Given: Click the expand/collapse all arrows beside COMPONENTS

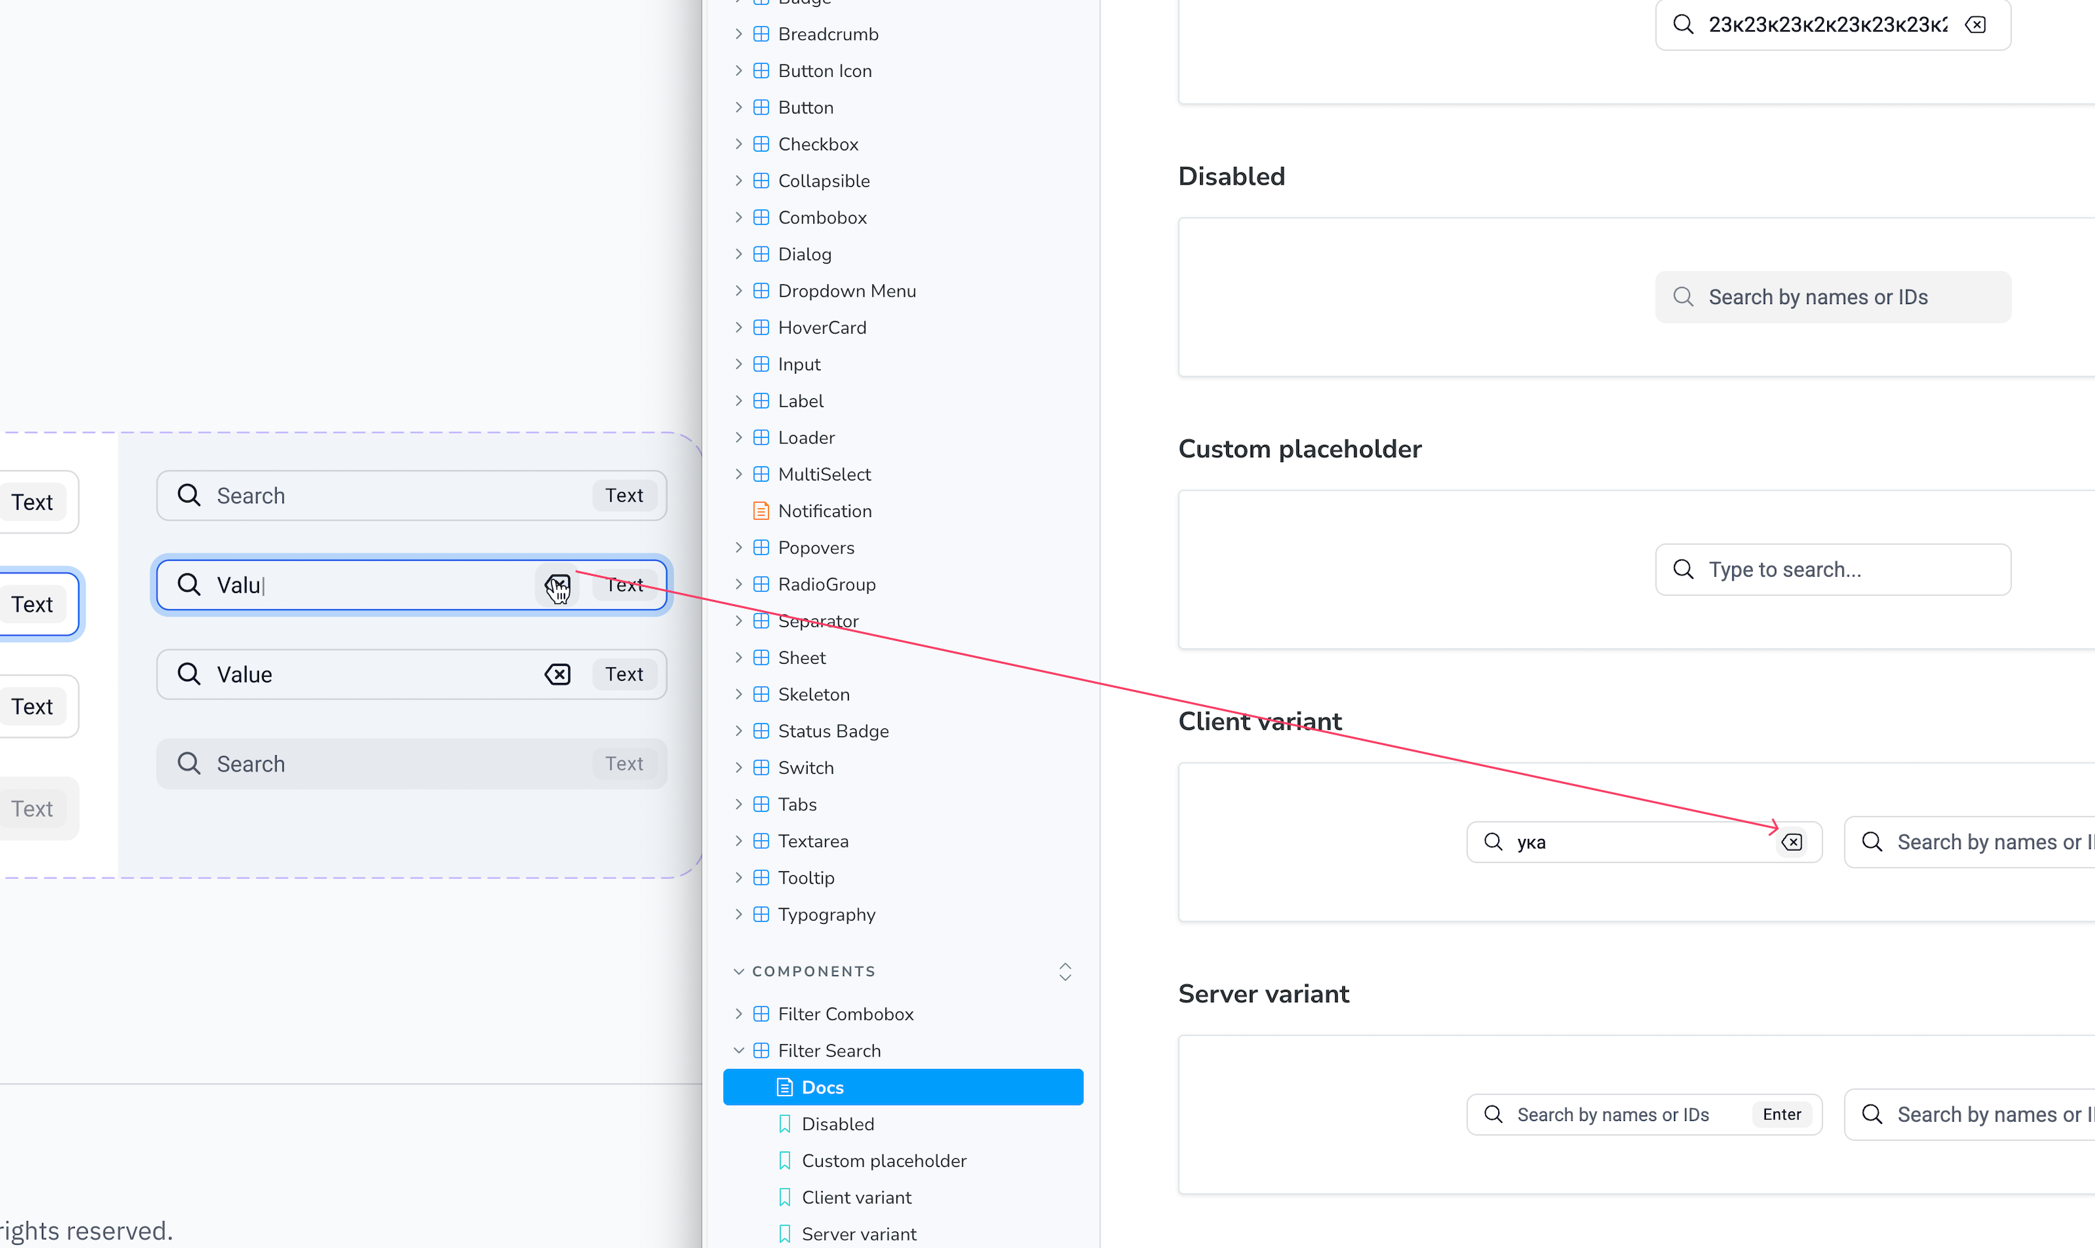Looking at the screenshot, I should (1065, 971).
